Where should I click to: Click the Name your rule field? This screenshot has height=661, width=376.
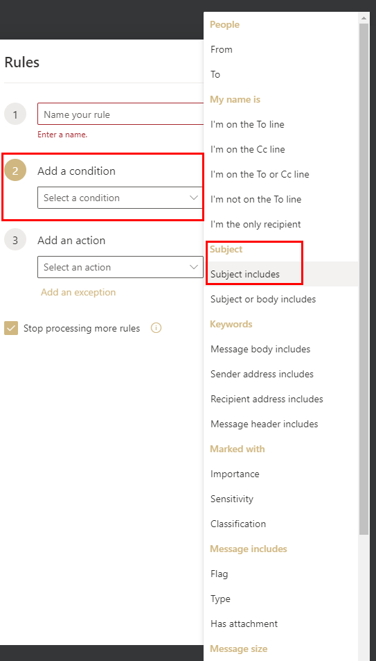(x=120, y=114)
